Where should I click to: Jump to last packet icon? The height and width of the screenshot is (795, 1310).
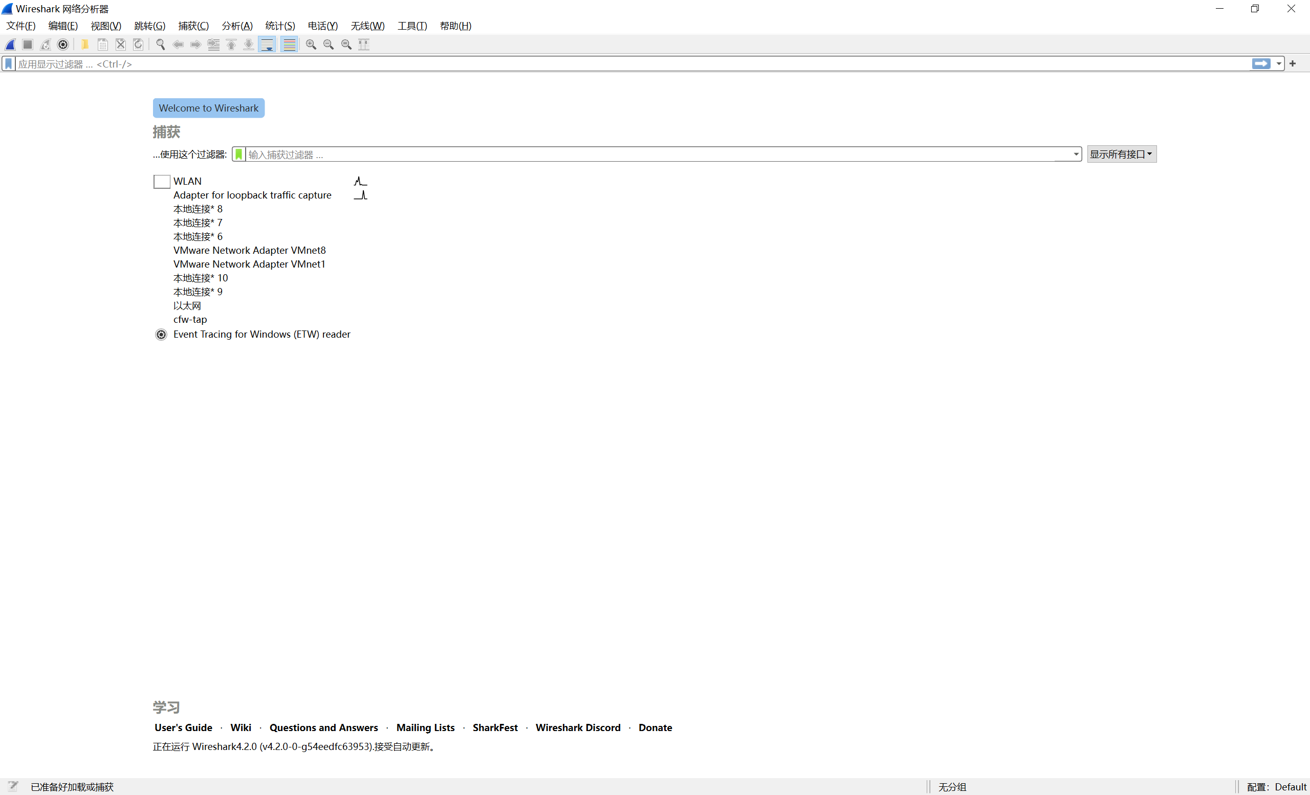pos(248,45)
